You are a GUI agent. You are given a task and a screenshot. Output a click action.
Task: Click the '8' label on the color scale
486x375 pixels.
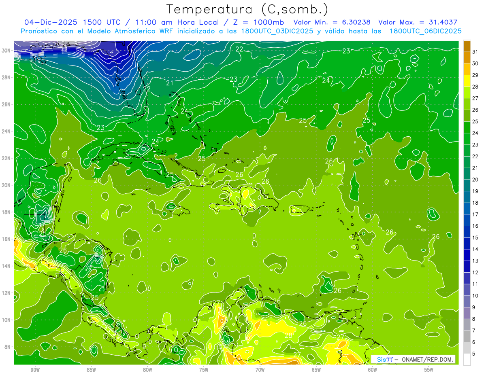(474, 319)
